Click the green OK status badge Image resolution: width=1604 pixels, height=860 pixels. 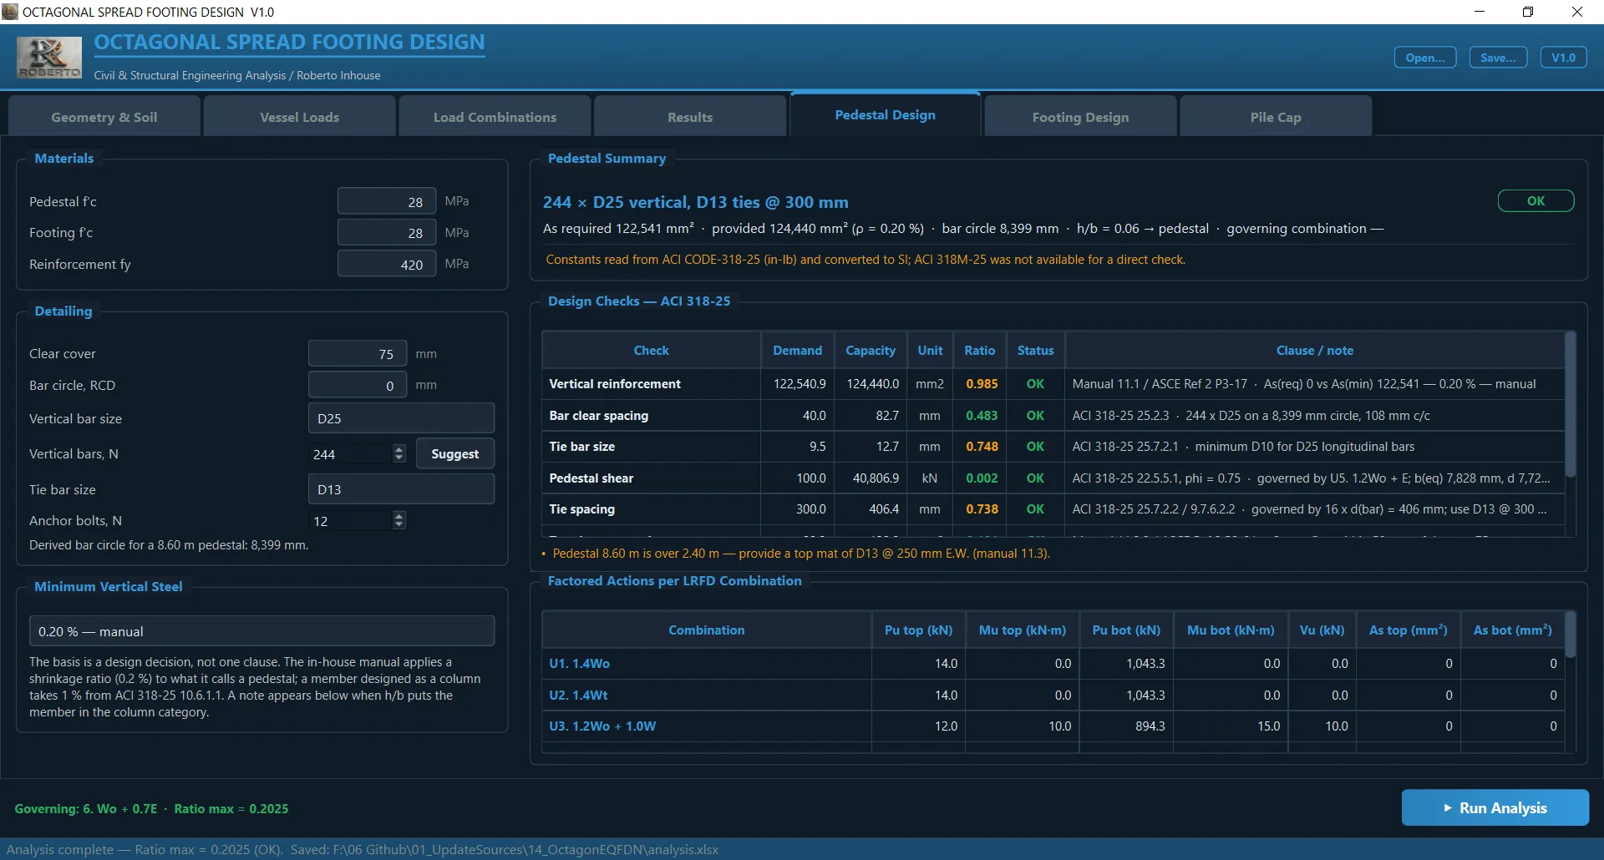click(1536, 201)
